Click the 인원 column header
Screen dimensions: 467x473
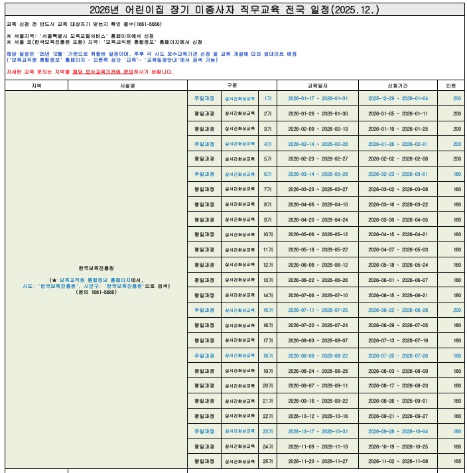coord(450,86)
